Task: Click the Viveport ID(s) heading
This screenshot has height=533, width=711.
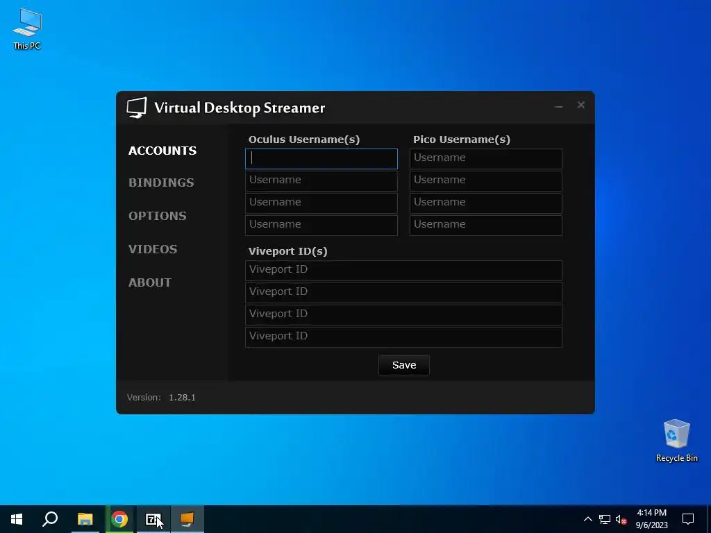Action: tap(288, 251)
